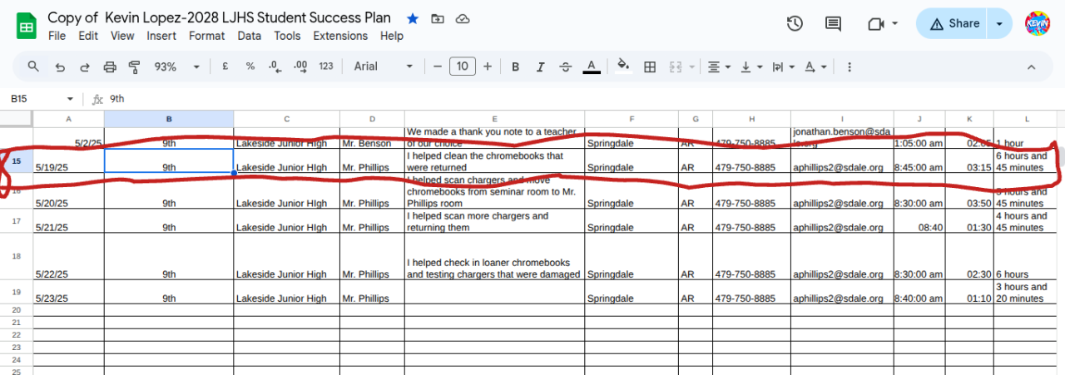Open video call options arrow
1065x375 pixels.
(895, 23)
